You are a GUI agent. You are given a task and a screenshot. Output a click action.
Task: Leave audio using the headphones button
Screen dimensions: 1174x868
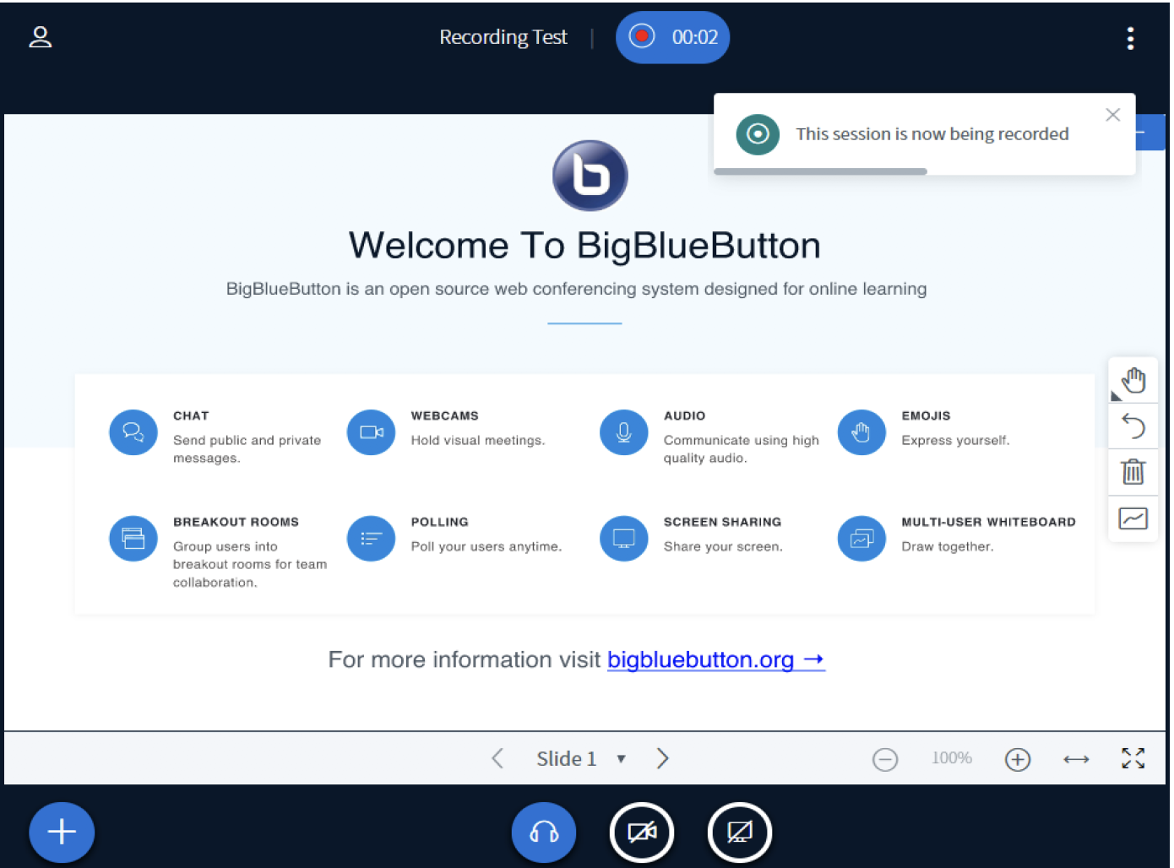pos(544,833)
